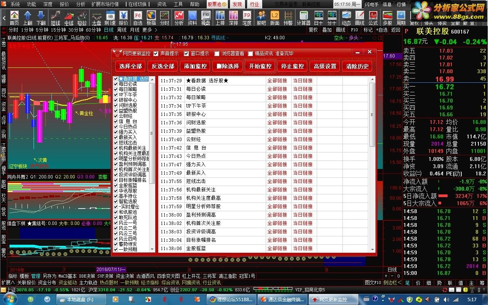This screenshot has height=305, width=488.
Task: Enable the 浏览器查看 browser view checkbox
Action: tap(217, 54)
